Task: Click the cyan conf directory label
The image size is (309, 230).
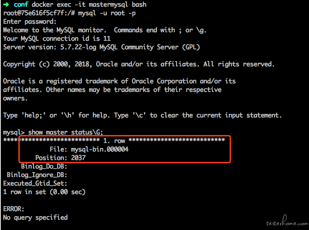Action: click(21, 4)
